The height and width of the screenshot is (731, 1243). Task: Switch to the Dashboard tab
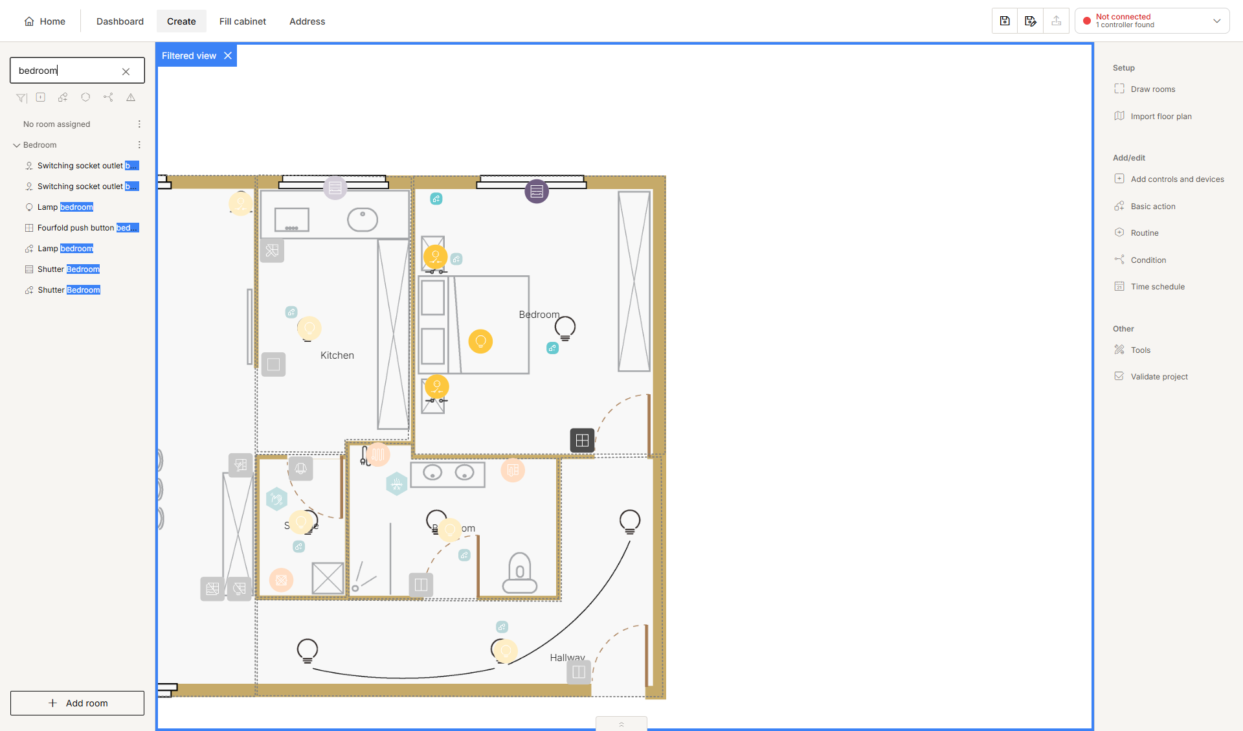click(120, 21)
